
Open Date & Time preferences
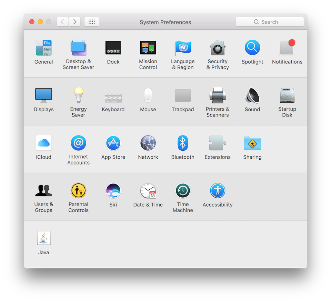pyautogui.click(x=148, y=191)
